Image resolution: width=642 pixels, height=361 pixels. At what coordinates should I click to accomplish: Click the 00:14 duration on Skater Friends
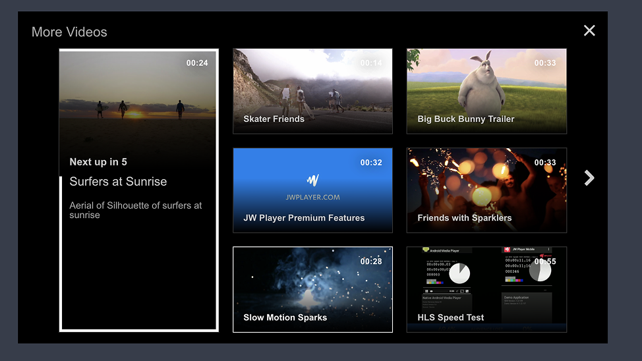pyautogui.click(x=371, y=63)
